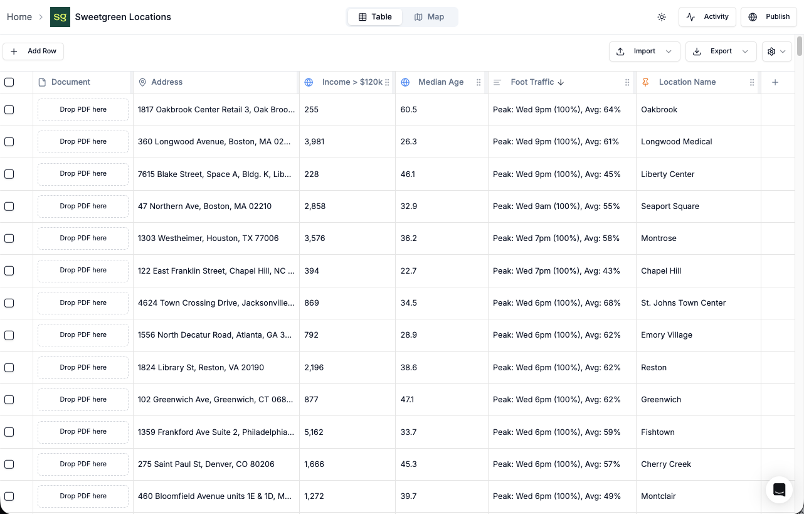The image size is (804, 514).
Task: Click the Add Row button
Action: 33,51
